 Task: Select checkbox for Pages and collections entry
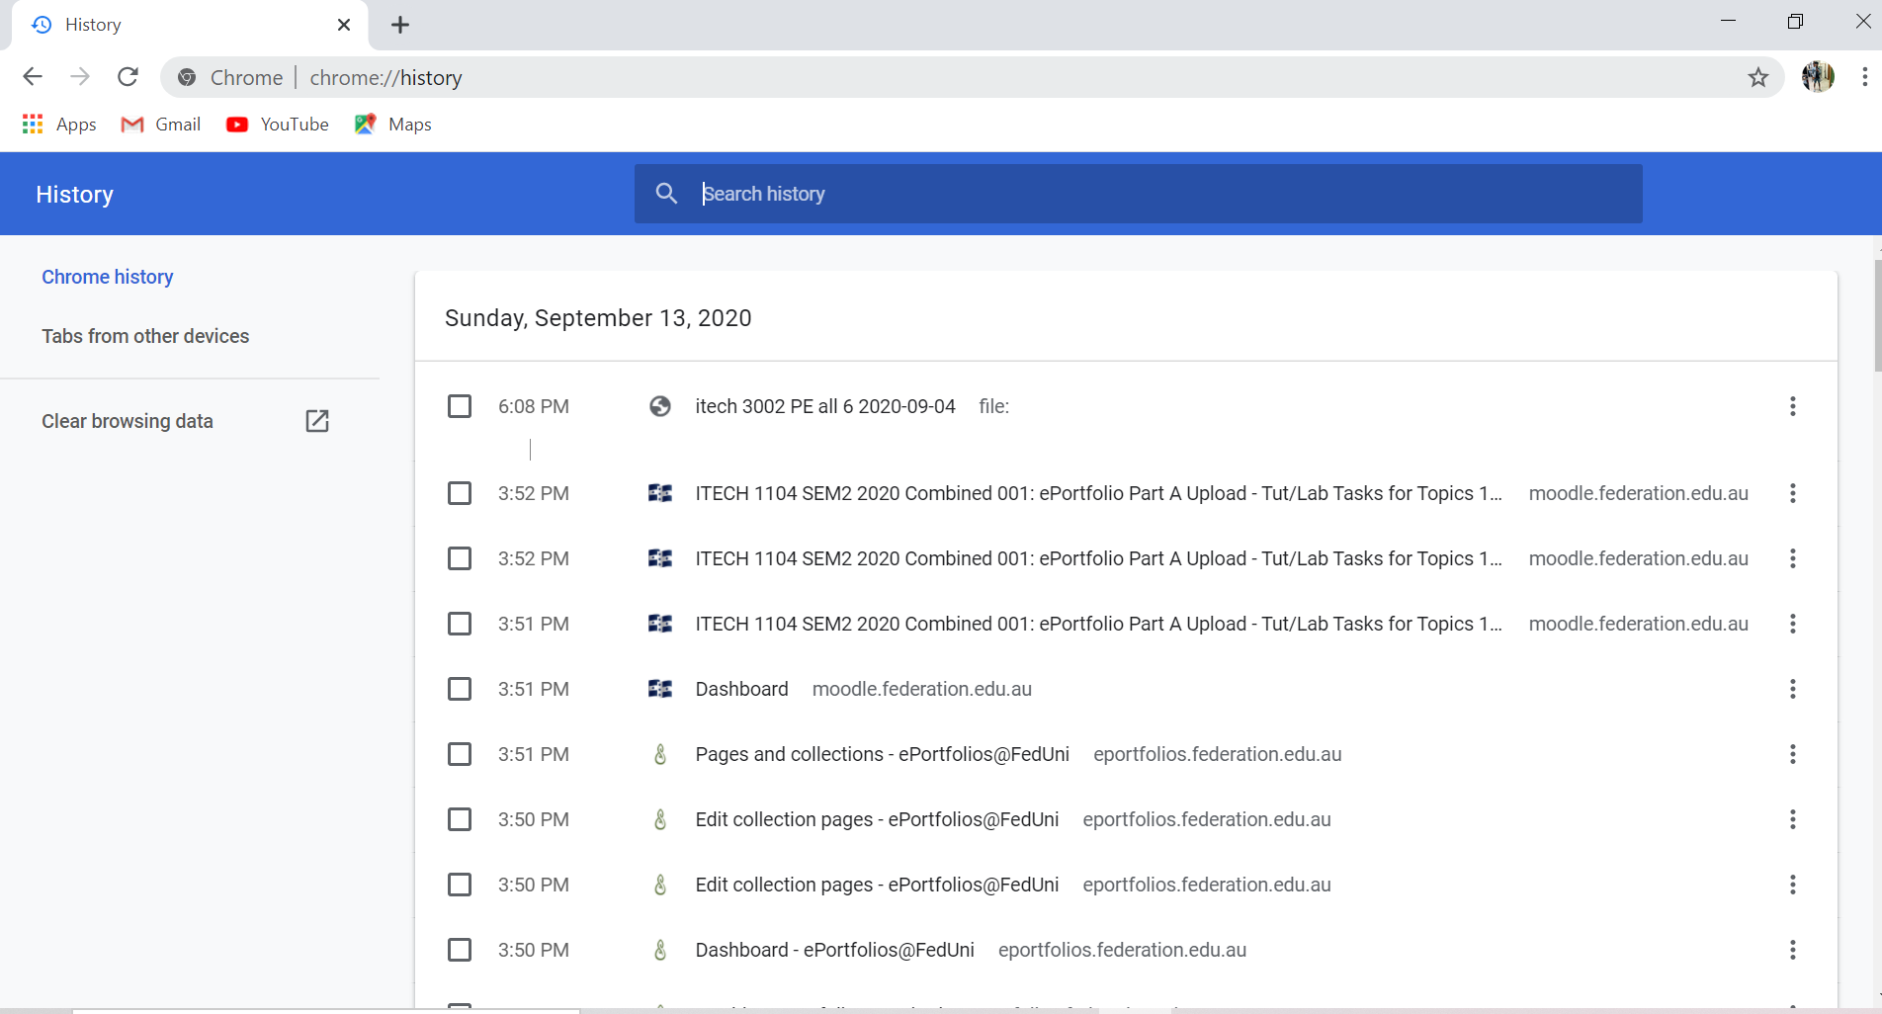point(460,754)
